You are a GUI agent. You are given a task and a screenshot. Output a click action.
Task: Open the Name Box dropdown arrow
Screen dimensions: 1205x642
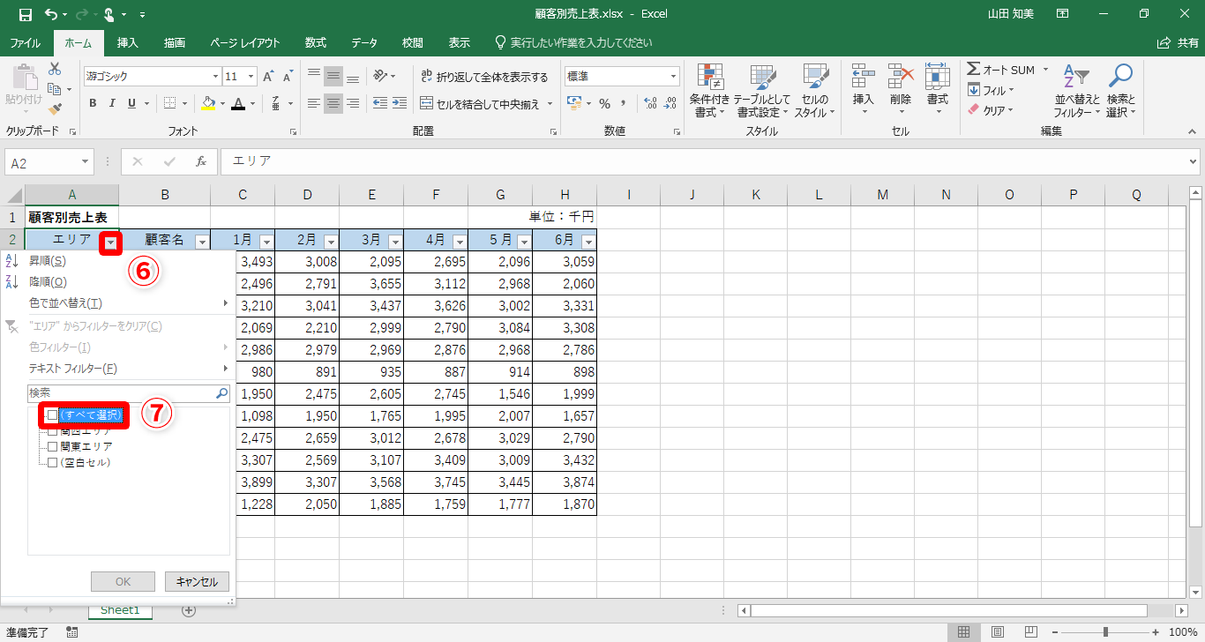coord(86,162)
